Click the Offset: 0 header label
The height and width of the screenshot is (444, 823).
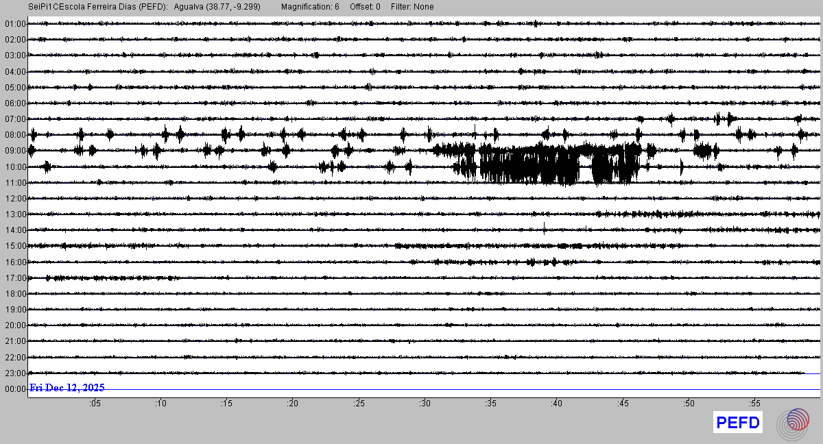pyautogui.click(x=365, y=7)
